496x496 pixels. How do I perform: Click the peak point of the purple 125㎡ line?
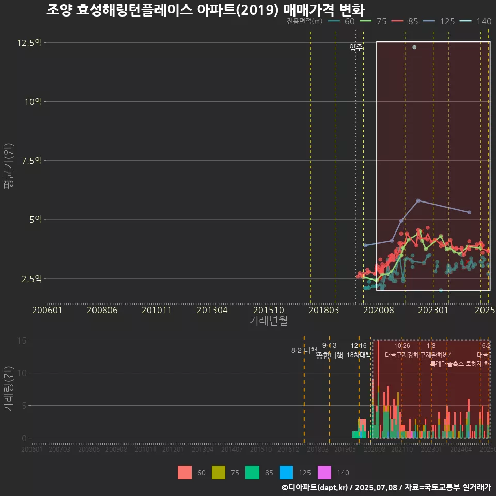click(x=418, y=200)
